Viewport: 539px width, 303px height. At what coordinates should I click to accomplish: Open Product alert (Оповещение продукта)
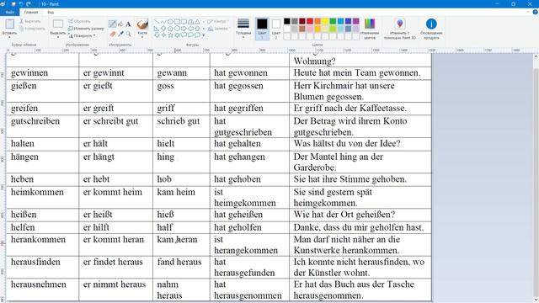(x=431, y=29)
